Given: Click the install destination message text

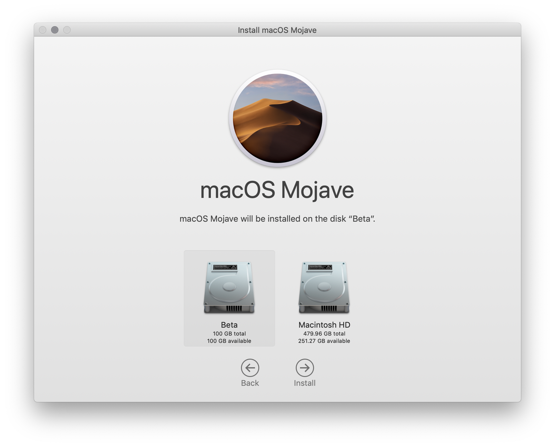Looking at the screenshot, I should coord(277,219).
